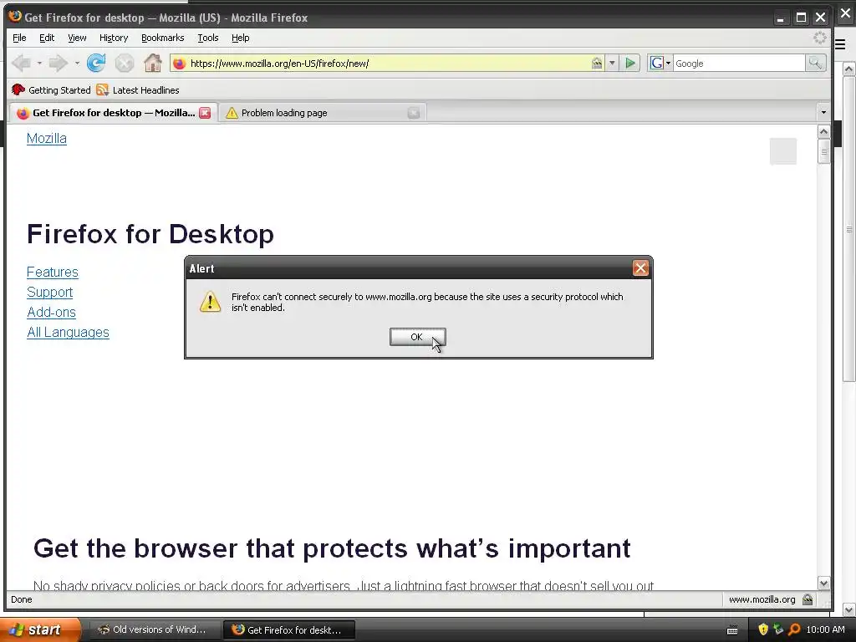Open Getting Started bookmark
The height and width of the screenshot is (642, 856).
pos(51,90)
